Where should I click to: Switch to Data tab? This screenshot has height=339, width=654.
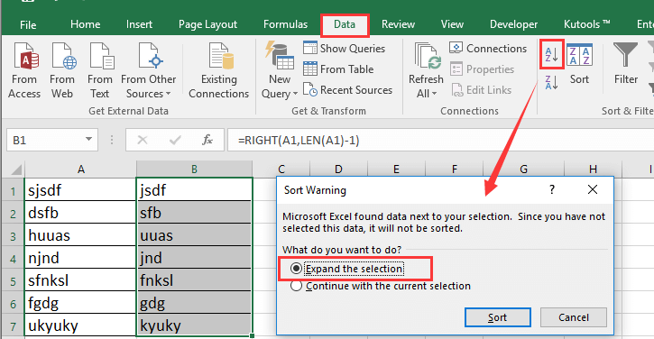coord(345,24)
